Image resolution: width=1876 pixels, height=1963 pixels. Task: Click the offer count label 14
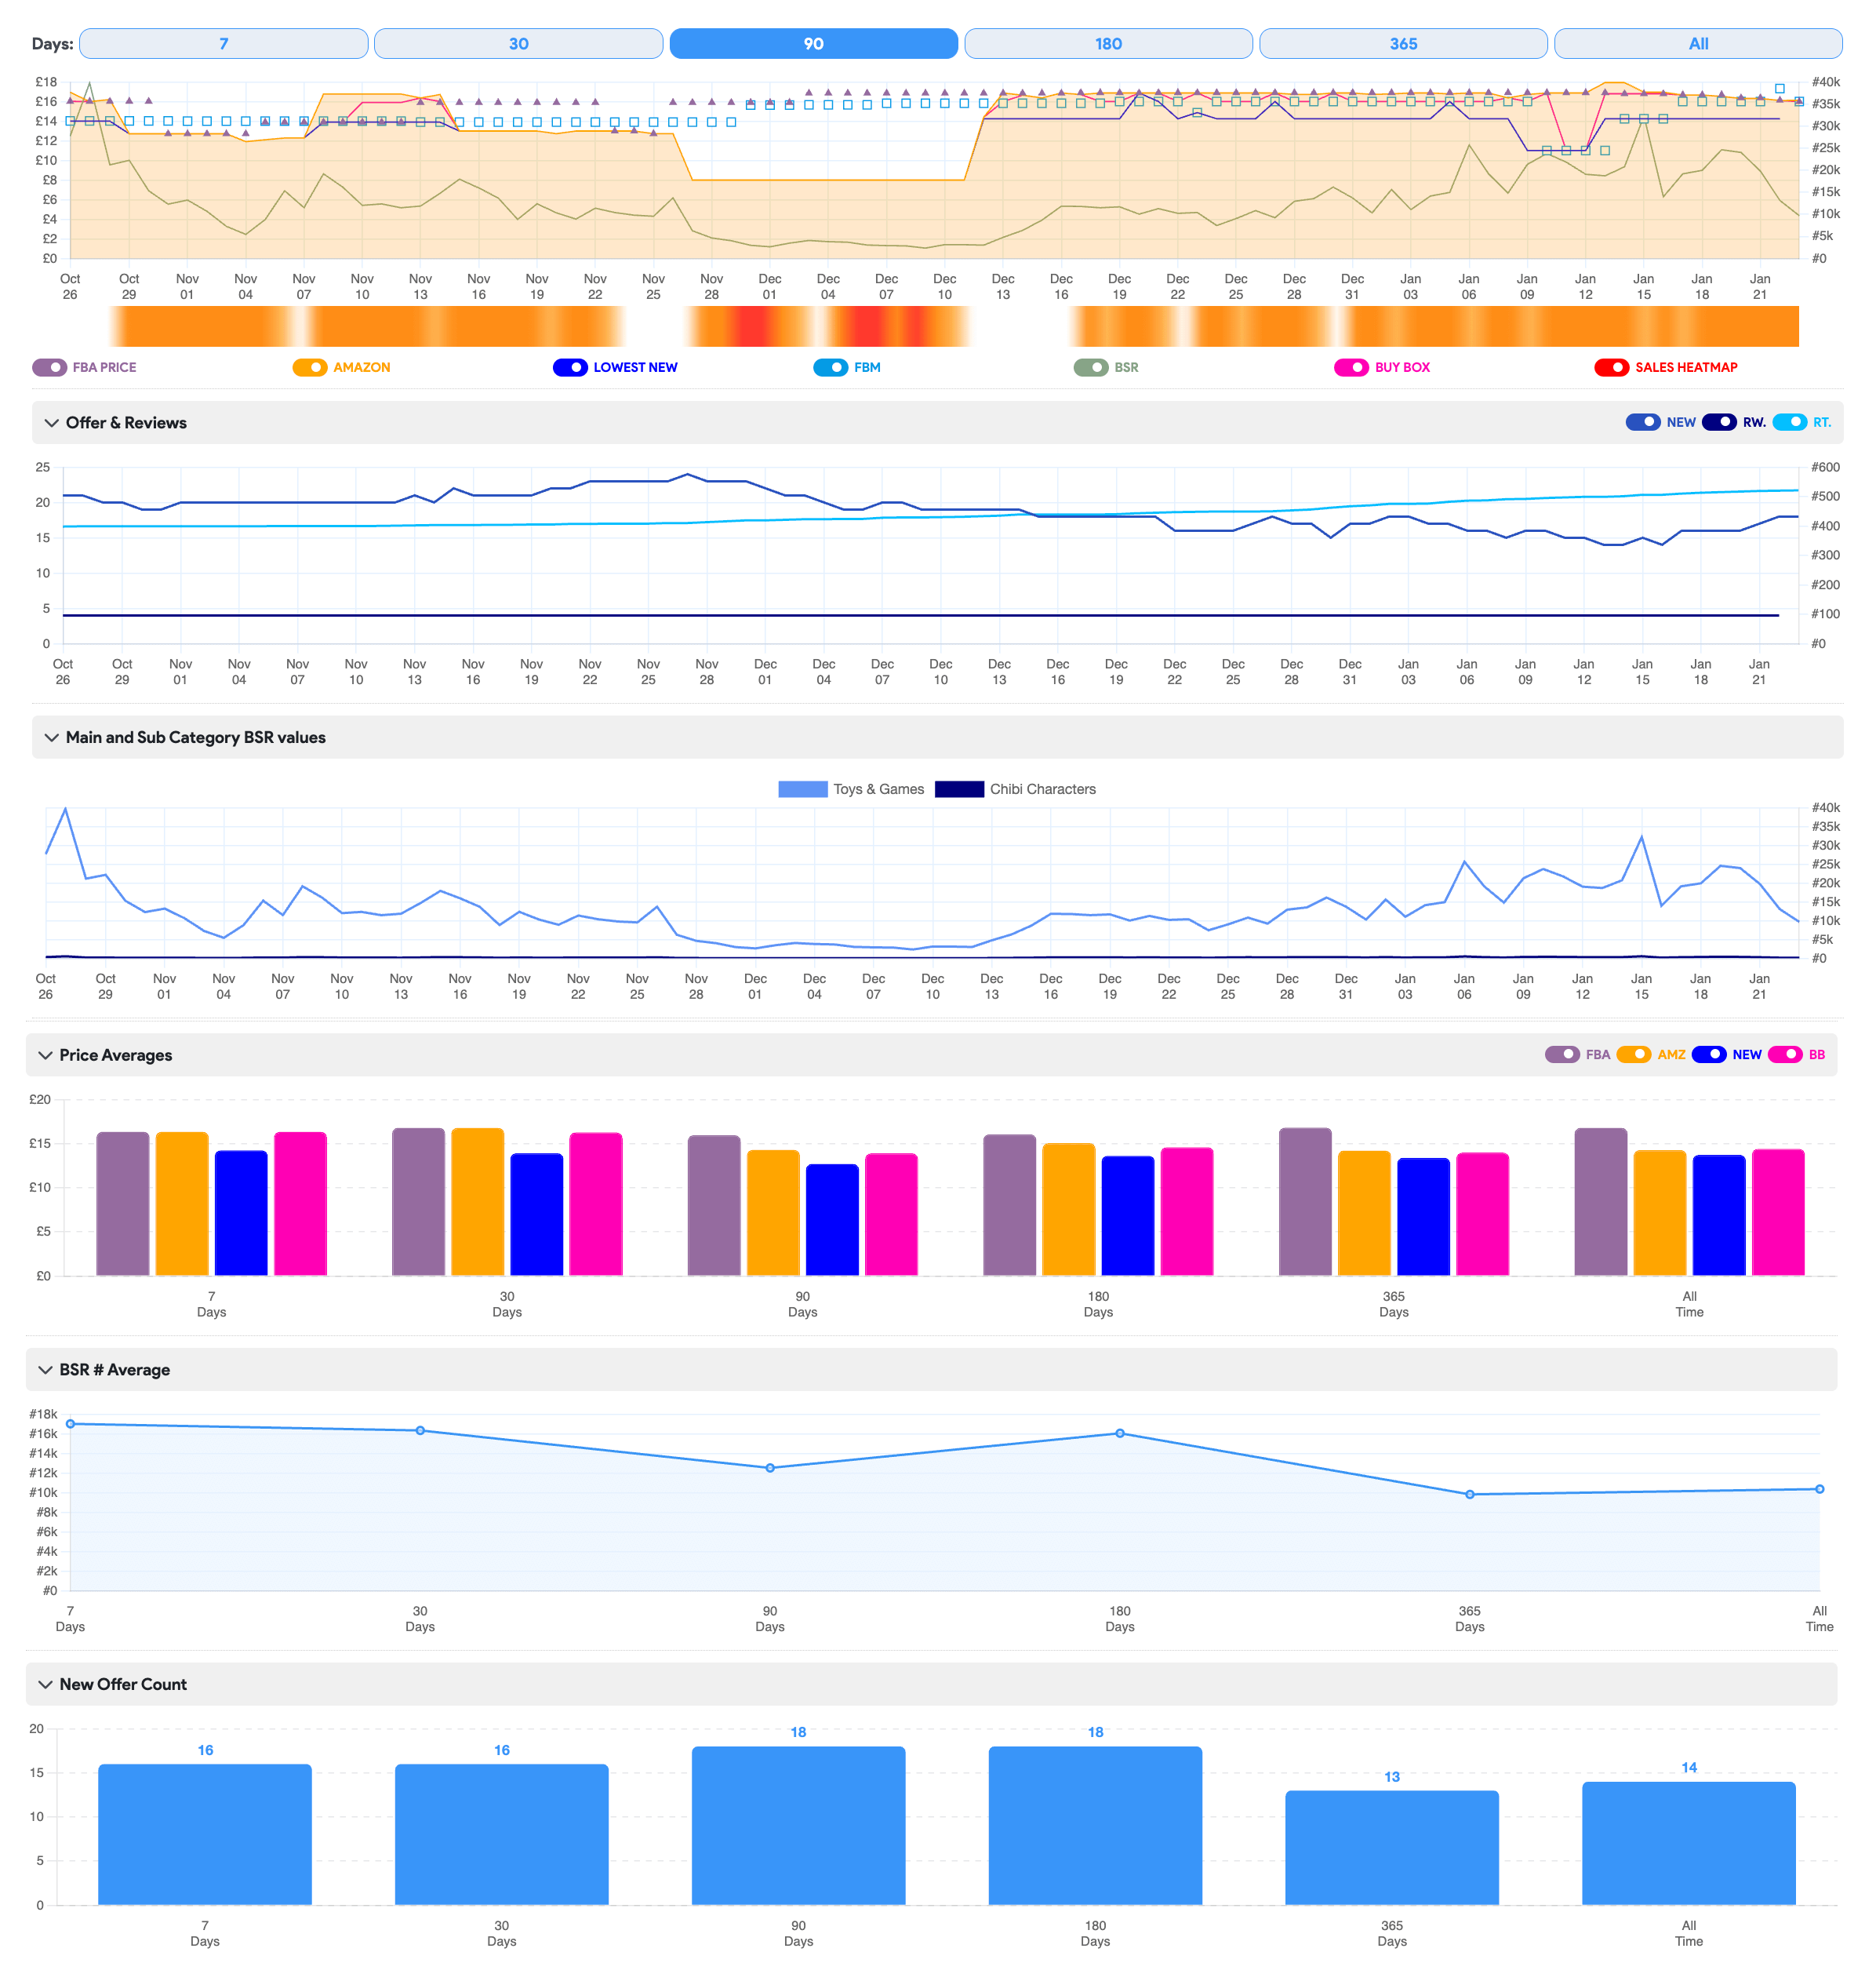tap(1689, 1768)
